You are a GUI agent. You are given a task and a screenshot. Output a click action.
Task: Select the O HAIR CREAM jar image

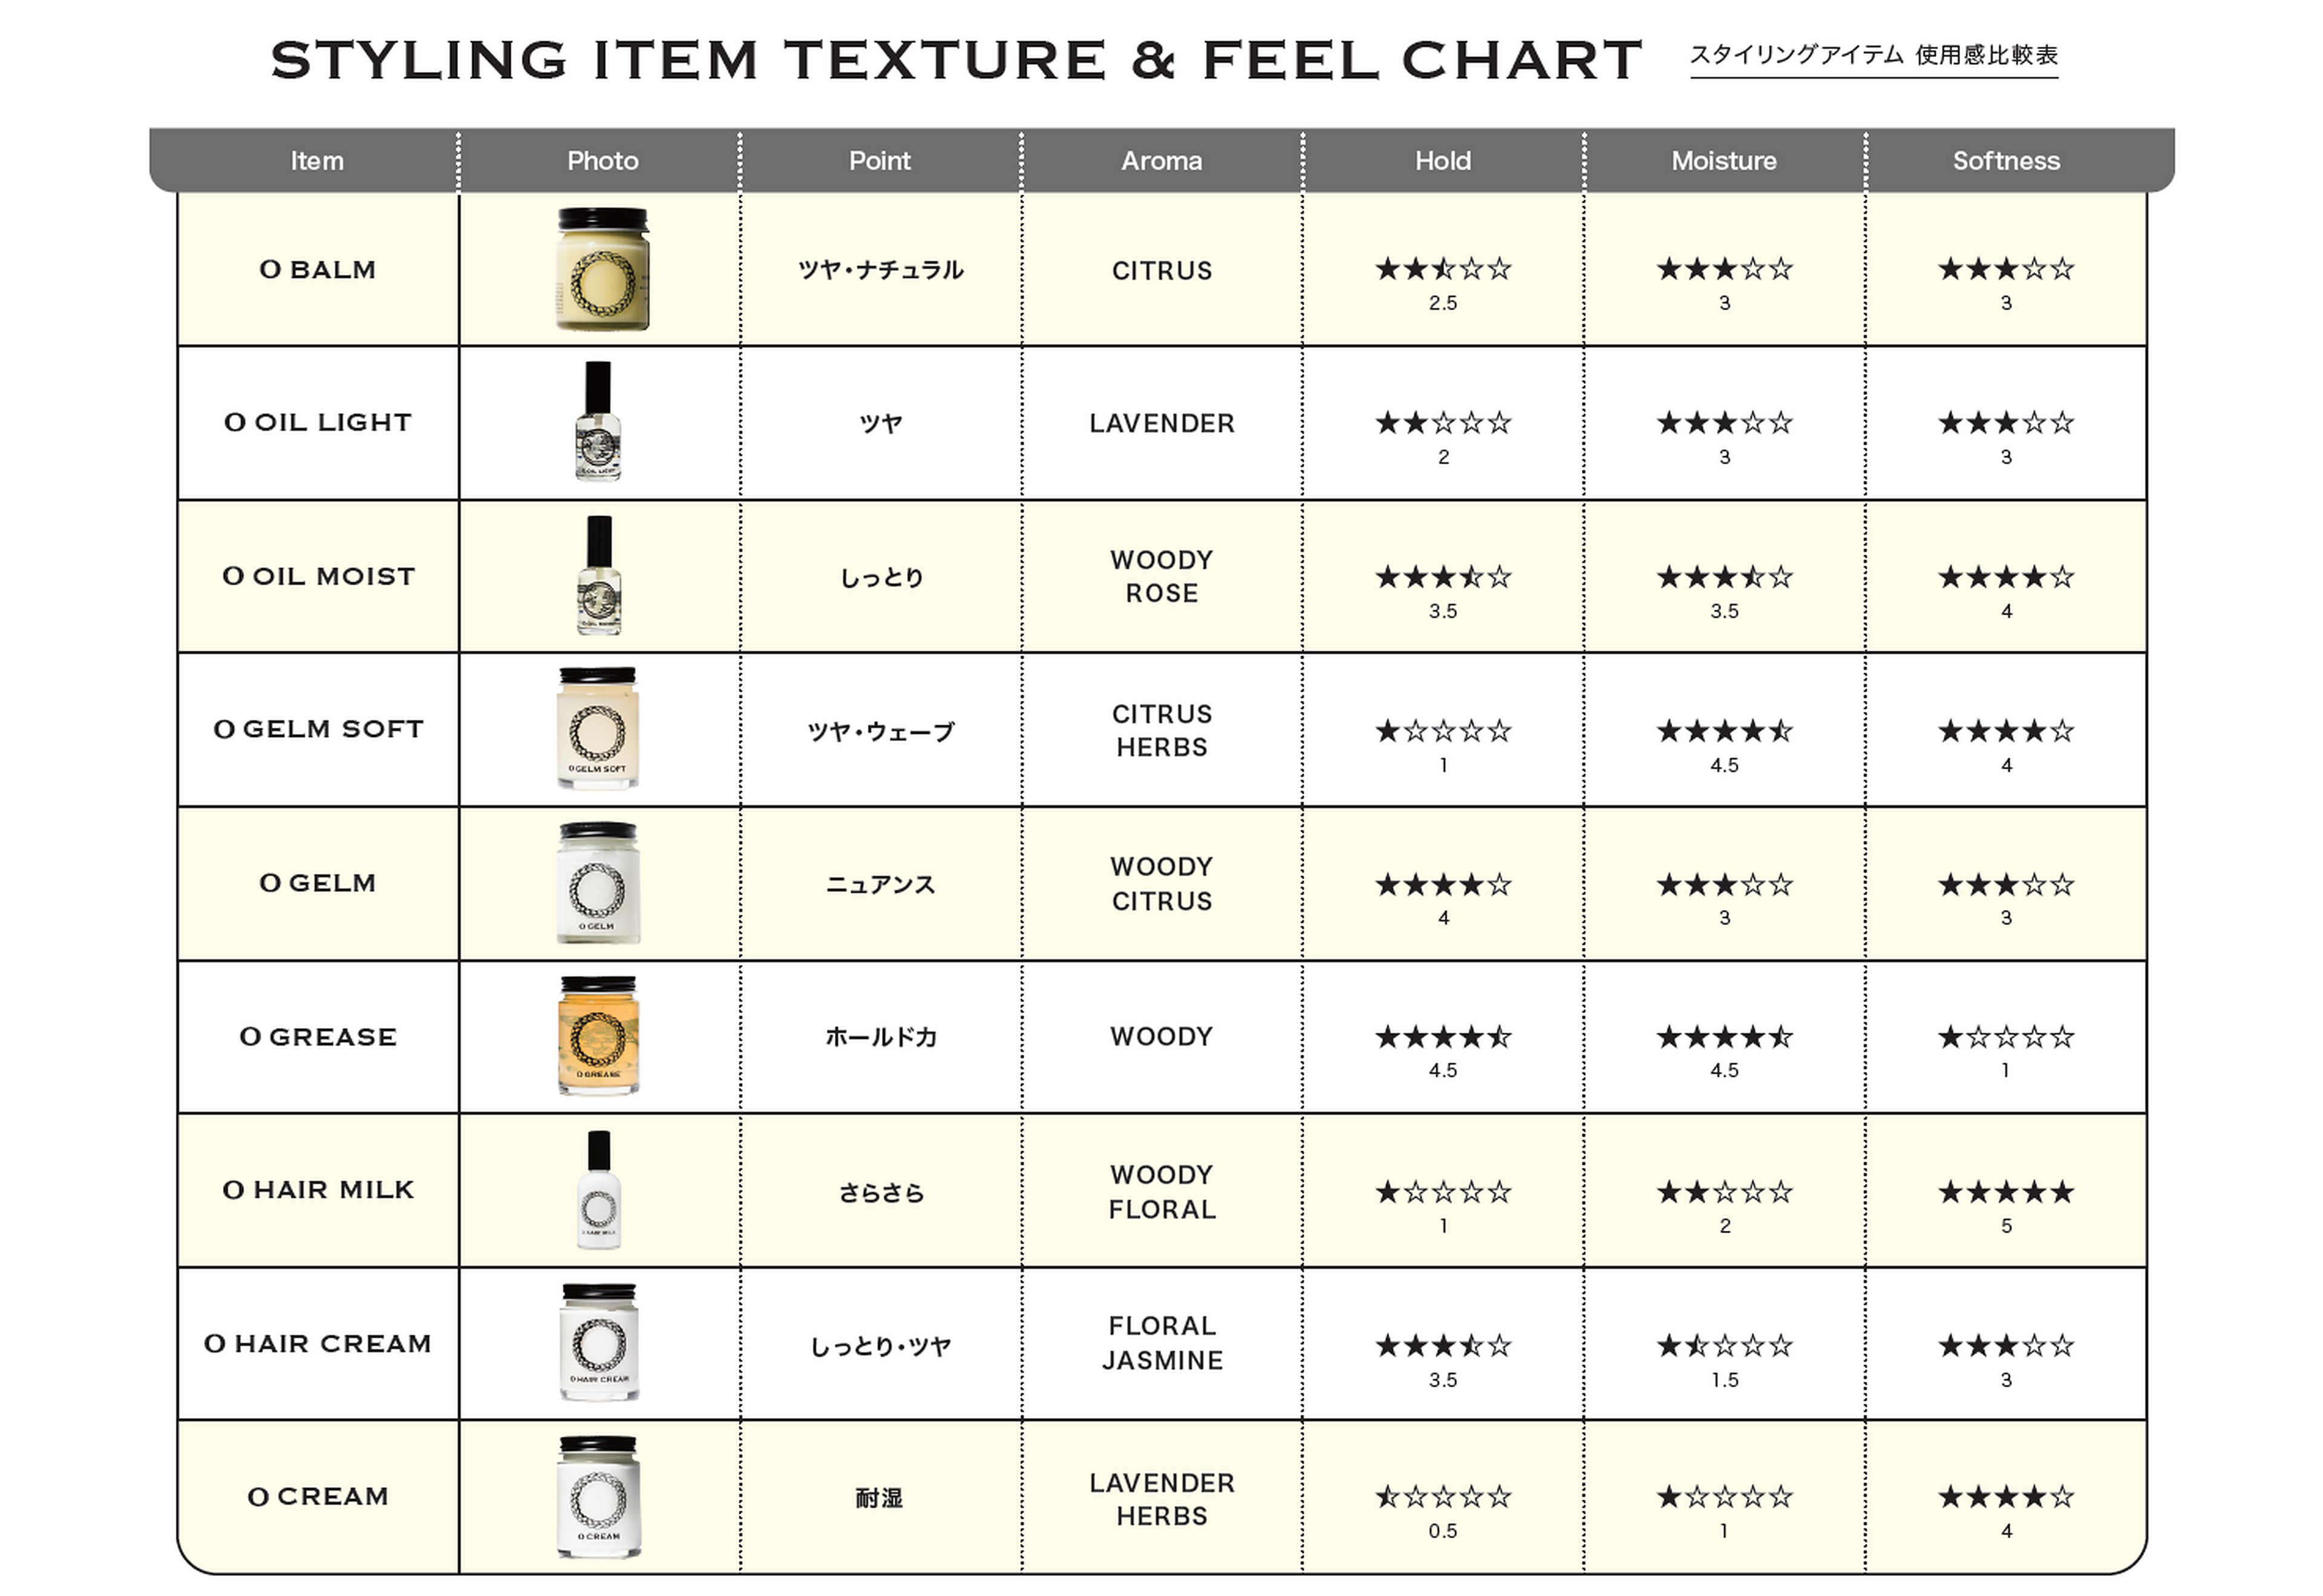tap(598, 1342)
